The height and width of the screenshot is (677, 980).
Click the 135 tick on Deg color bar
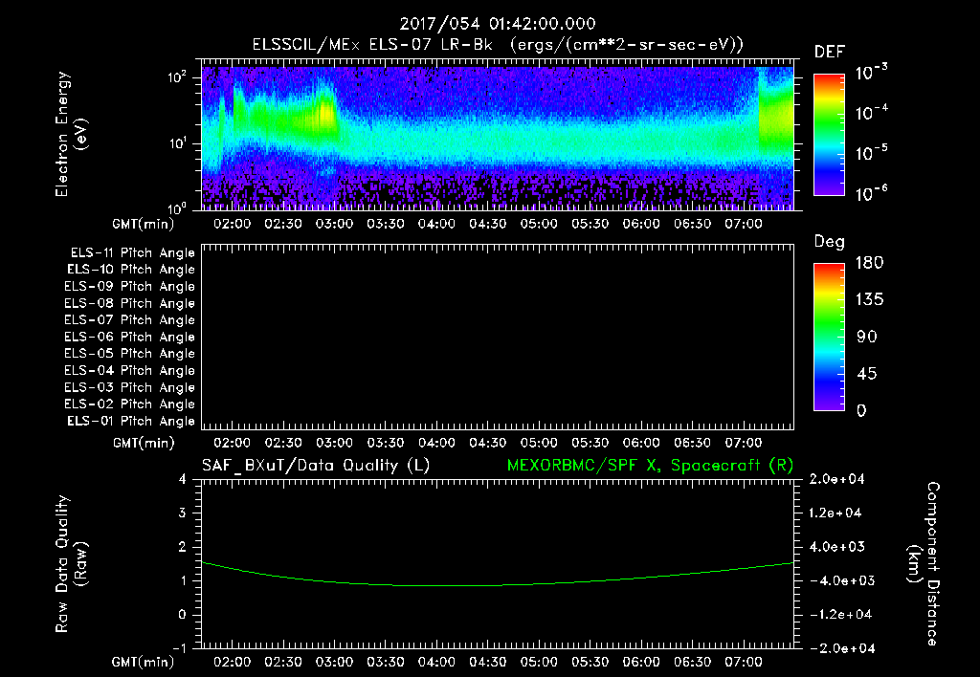(869, 300)
